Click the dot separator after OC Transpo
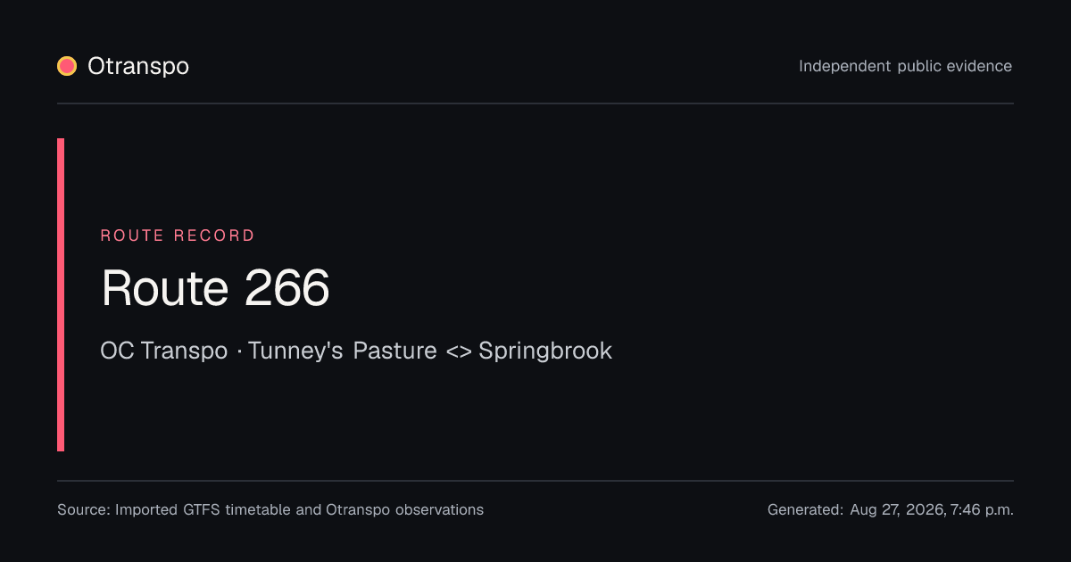The image size is (1071, 562). pyautogui.click(x=238, y=351)
